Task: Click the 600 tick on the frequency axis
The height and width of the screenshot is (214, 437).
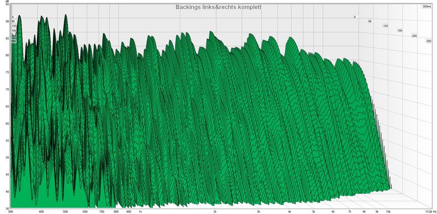Action: 85,212
